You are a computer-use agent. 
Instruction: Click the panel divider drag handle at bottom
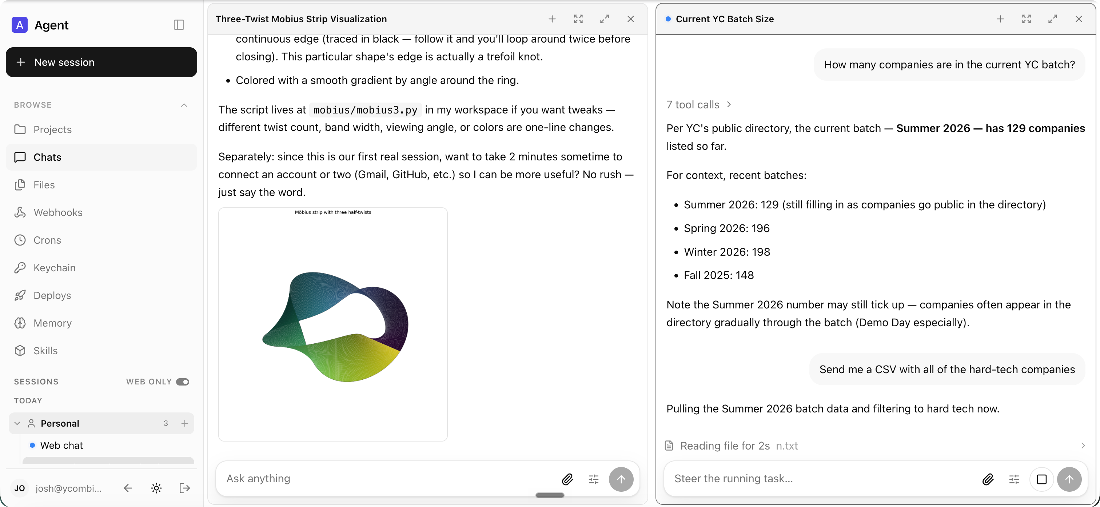coord(550,495)
